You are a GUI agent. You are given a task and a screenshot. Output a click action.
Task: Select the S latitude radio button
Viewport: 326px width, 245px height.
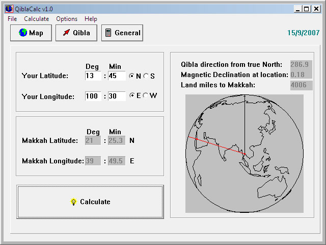[146, 76]
